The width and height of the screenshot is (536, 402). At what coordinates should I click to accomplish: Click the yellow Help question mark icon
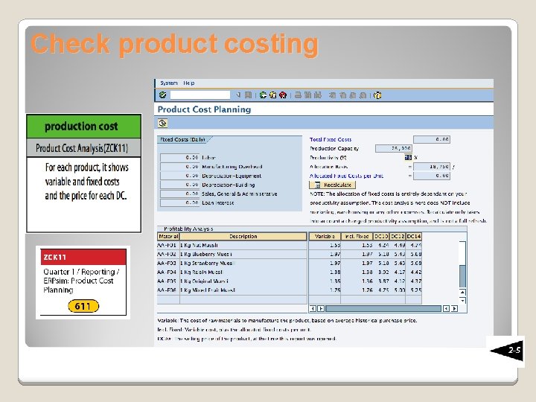point(377,95)
